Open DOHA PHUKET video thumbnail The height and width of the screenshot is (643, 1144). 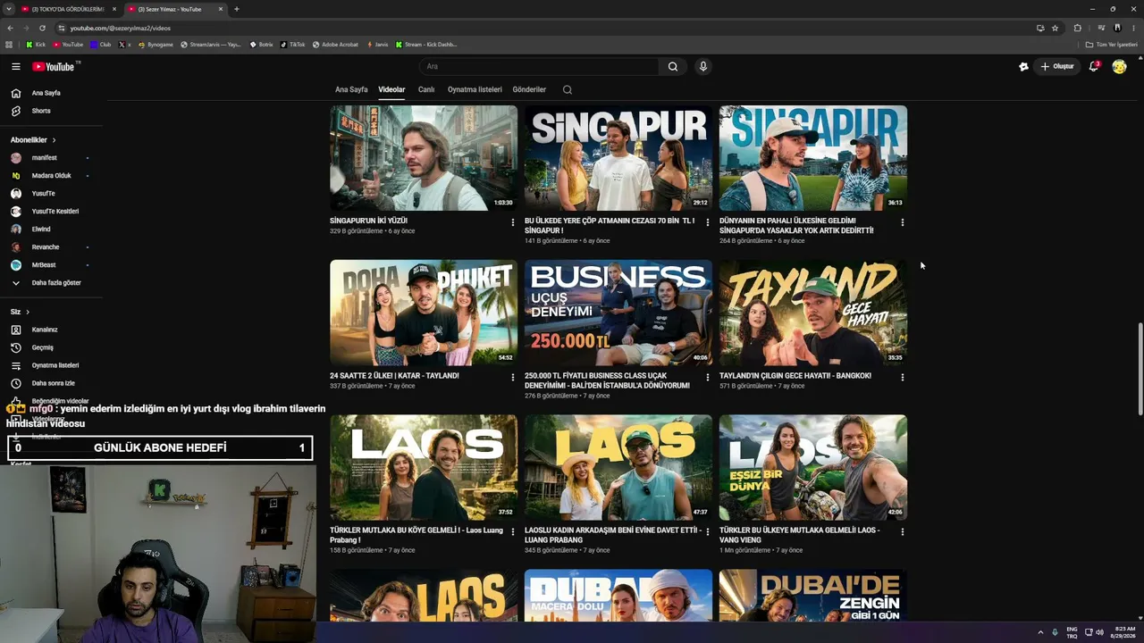coord(424,313)
